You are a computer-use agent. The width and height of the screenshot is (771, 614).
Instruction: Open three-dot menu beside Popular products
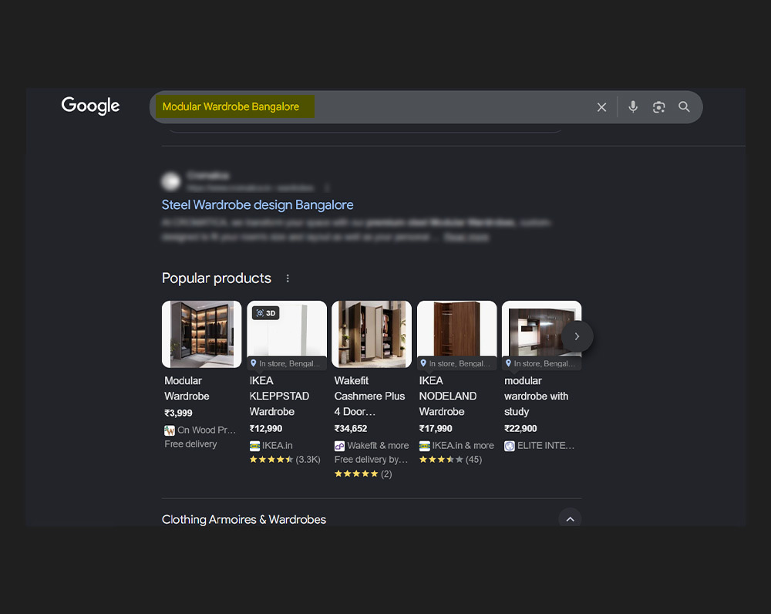tap(288, 278)
